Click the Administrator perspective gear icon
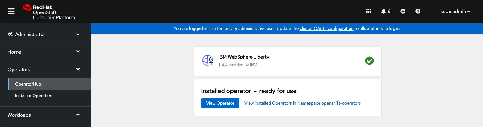The height and width of the screenshot is (127, 483). point(10,34)
